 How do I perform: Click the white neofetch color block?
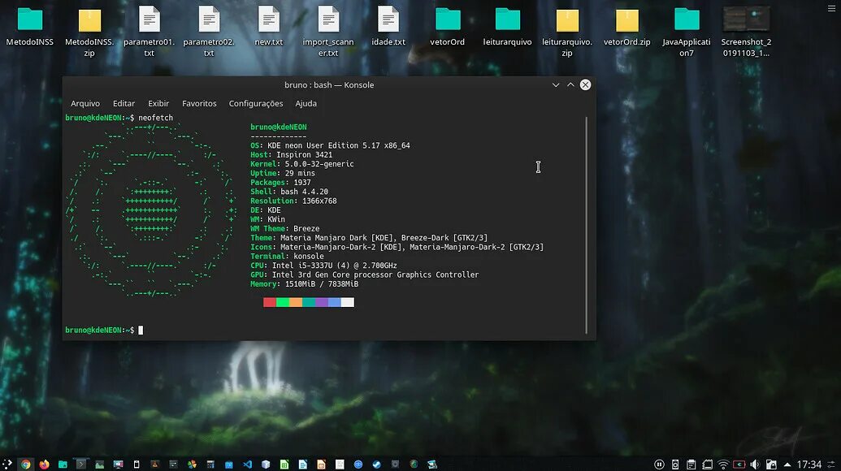(348, 302)
